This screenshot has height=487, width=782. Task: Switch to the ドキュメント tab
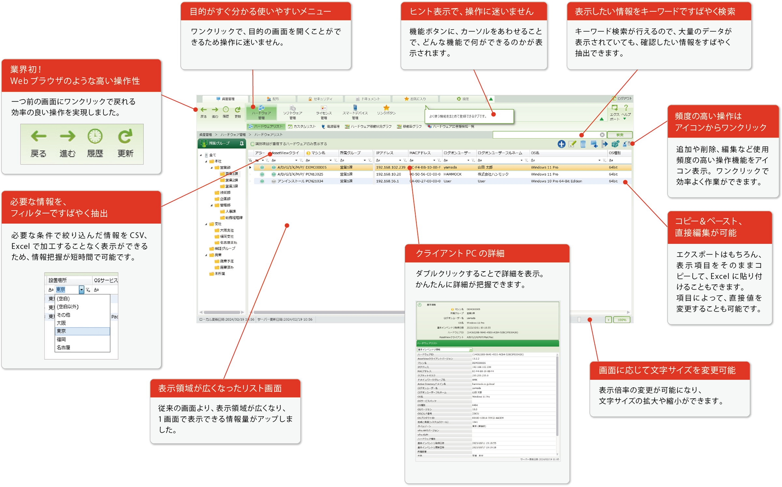point(368,99)
